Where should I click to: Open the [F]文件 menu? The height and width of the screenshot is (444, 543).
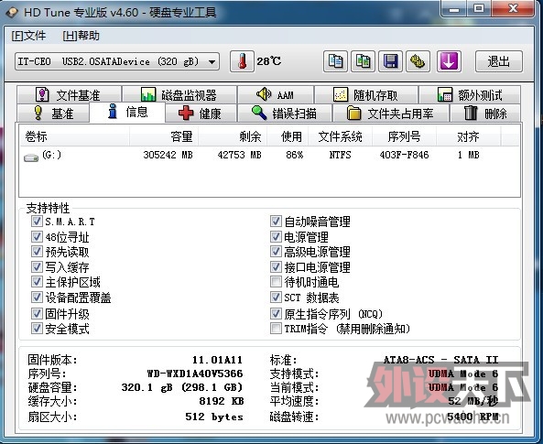pos(28,36)
